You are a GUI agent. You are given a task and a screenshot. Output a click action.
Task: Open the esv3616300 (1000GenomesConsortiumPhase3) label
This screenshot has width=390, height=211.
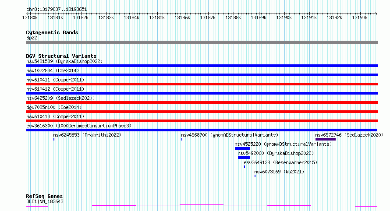79,126
